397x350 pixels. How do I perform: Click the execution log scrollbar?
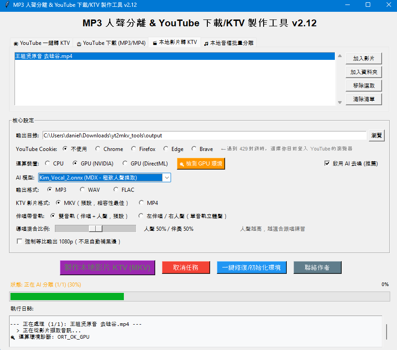[387, 332]
